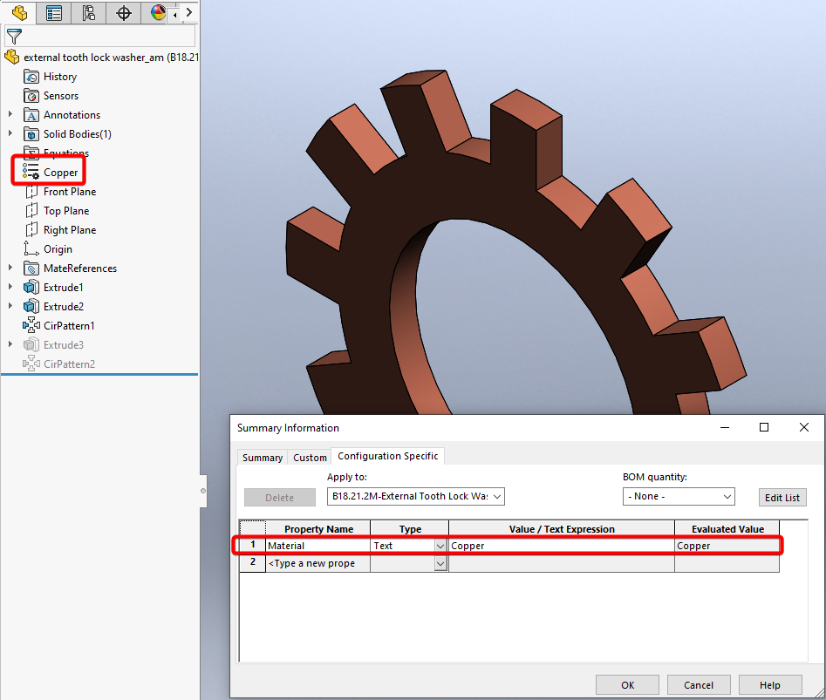Click the Origin label
This screenshot has width=826, height=700.
pos(58,249)
